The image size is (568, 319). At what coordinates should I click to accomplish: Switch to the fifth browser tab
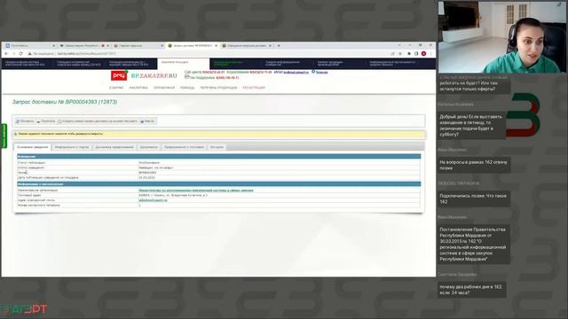pos(247,46)
